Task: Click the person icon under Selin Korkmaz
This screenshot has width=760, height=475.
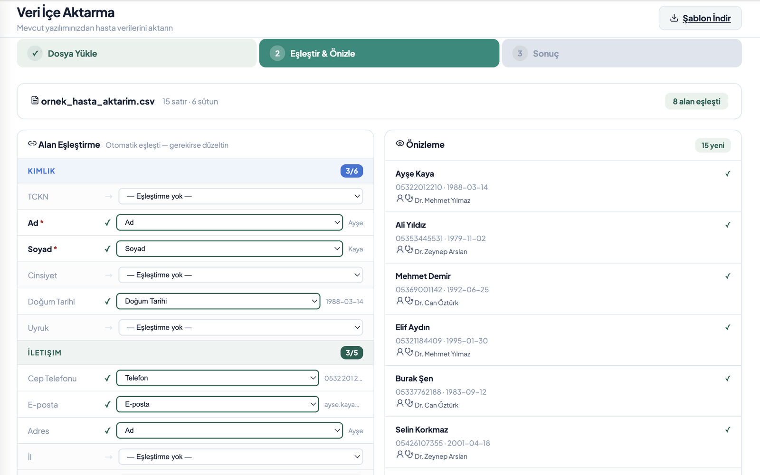Action: point(400,455)
